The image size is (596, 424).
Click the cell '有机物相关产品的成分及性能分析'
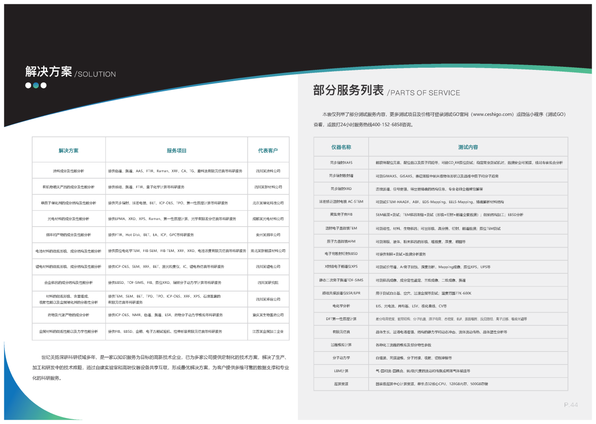69,187
